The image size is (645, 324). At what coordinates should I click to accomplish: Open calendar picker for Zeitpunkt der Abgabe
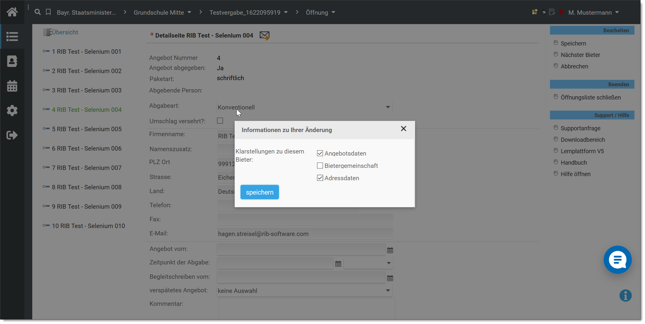tap(338, 264)
